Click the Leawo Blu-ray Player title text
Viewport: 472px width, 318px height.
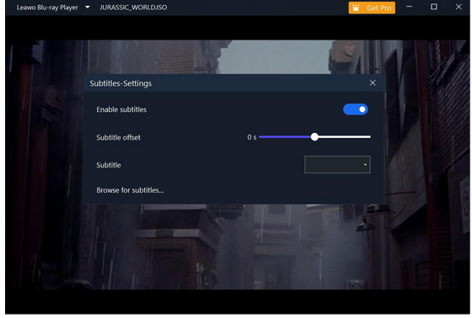click(47, 8)
